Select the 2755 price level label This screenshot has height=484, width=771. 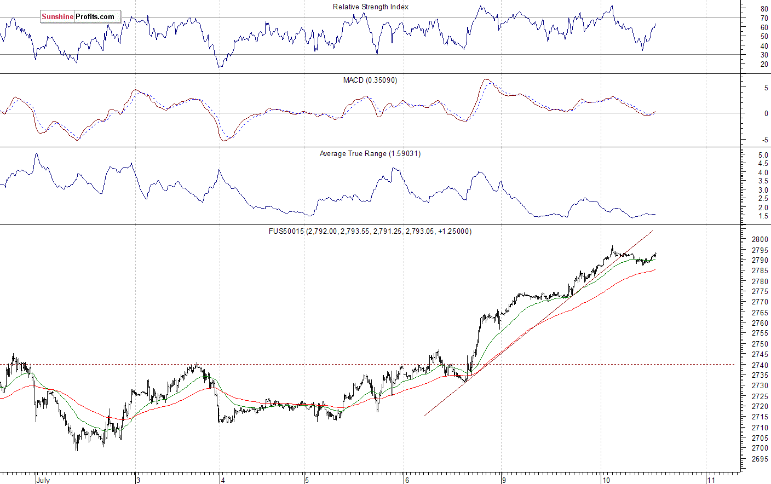click(x=760, y=333)
